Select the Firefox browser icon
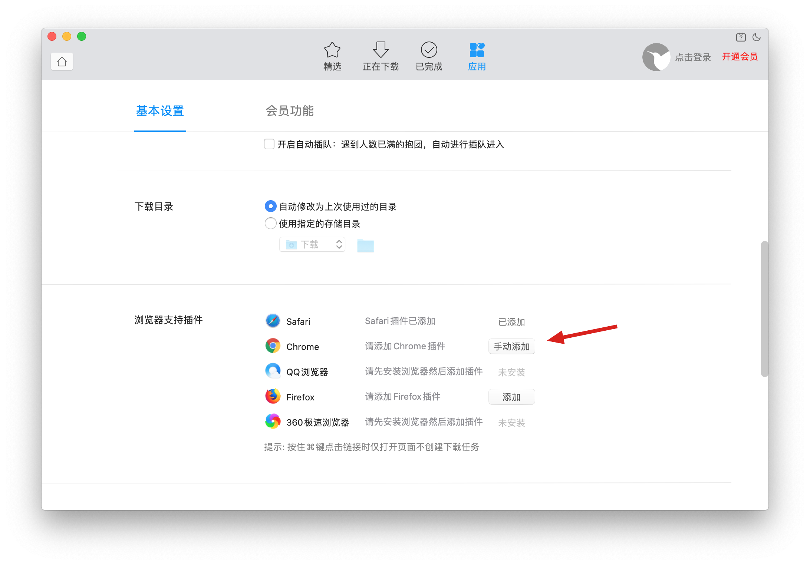 coord(273,396)
